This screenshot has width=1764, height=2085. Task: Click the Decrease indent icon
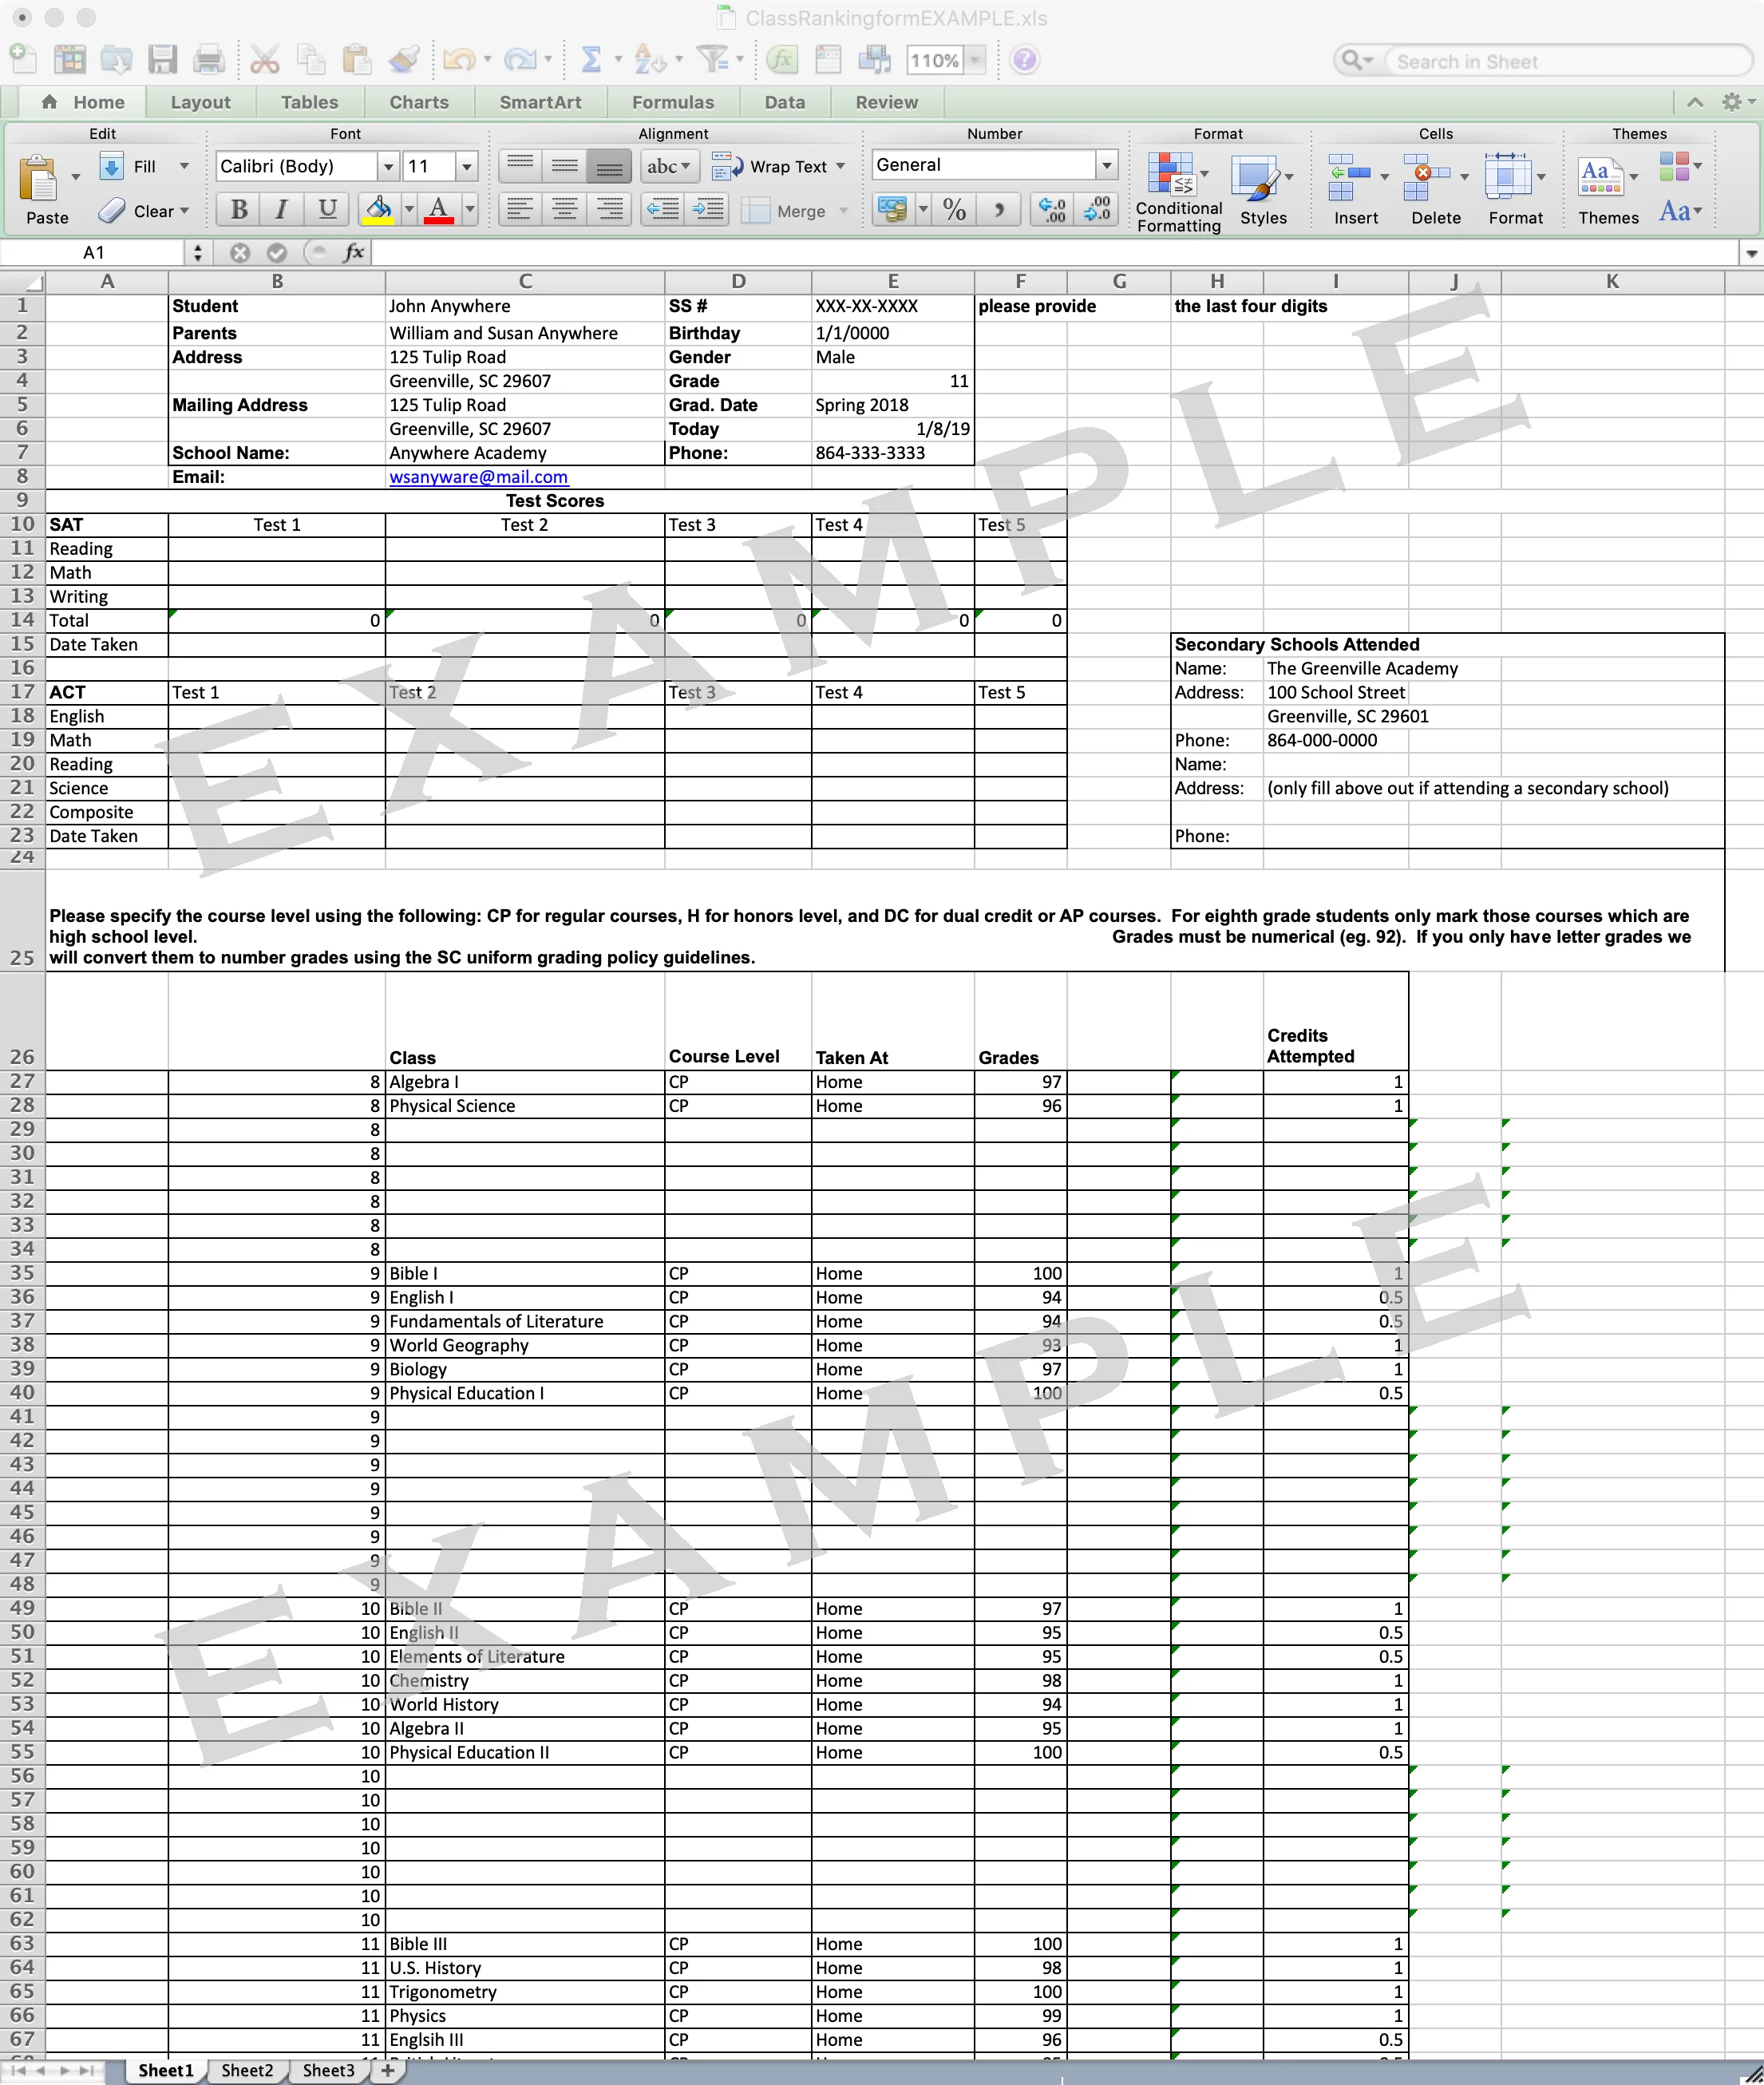(x=663, y=210)
